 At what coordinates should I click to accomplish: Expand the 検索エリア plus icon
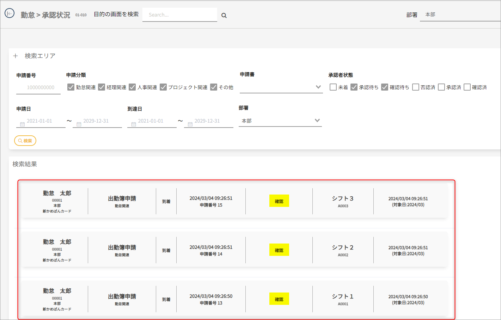pyautogui.click(x=16, y=56)
